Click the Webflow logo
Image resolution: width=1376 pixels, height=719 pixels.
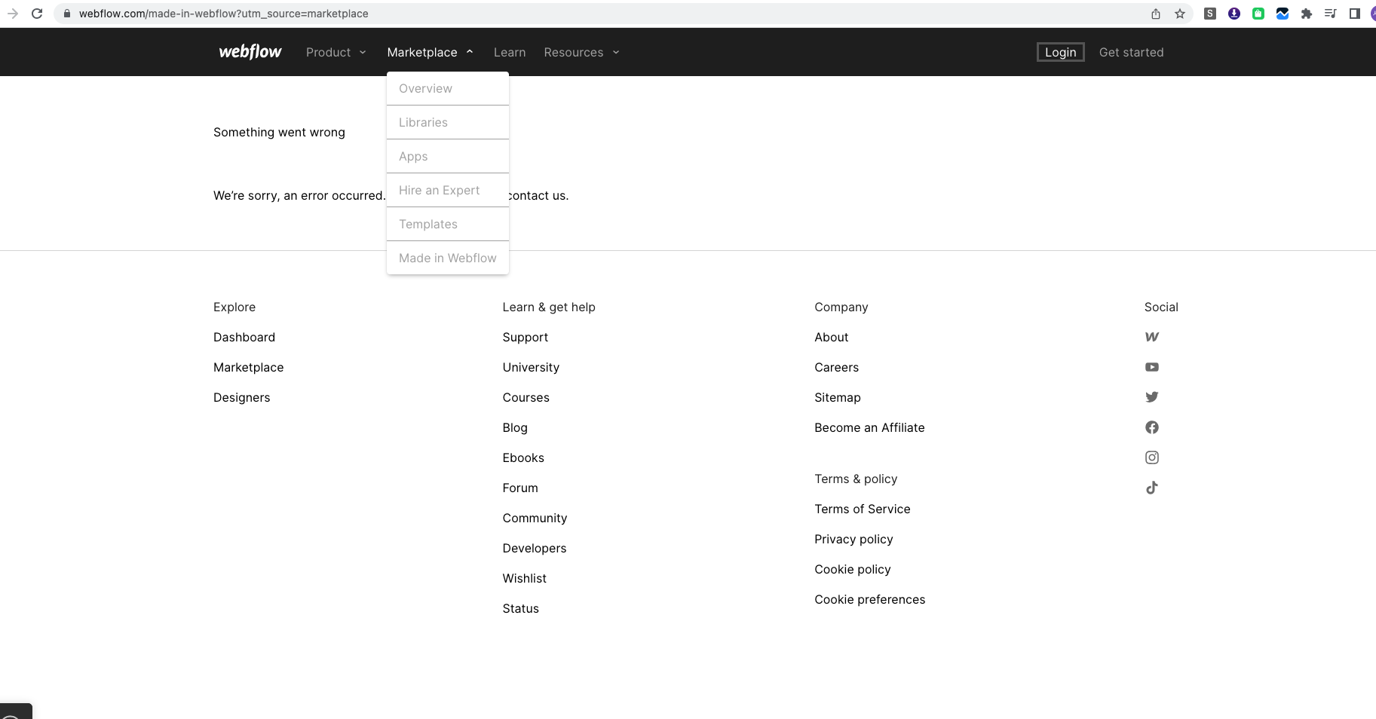click(250, 51)
